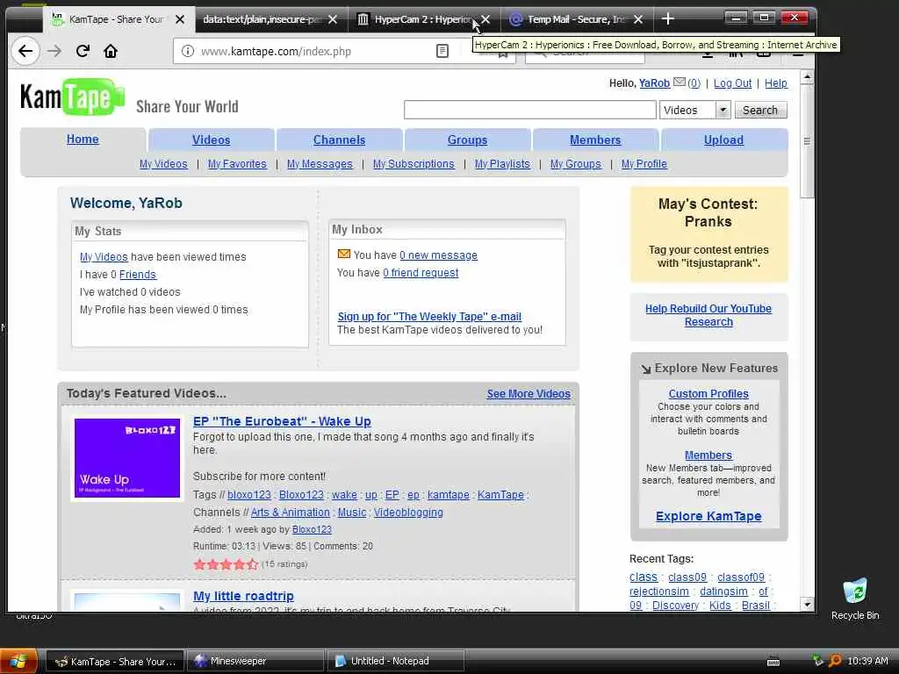Open the Videos search category dropdown
The height and width of the screenshot is (674, 899).
pos(695,110)
